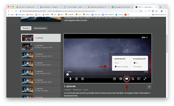174x106 pixels.
Task: Enable picture-in-picture mode icon
Action: [139, 79]
